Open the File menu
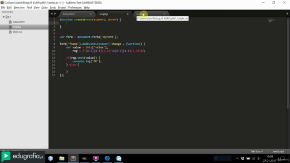Image resolution: width=290 pixels, height=163 pixels. tap(3, 8)
